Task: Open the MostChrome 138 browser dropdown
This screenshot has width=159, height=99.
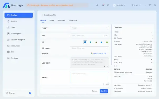Action: 100,53
